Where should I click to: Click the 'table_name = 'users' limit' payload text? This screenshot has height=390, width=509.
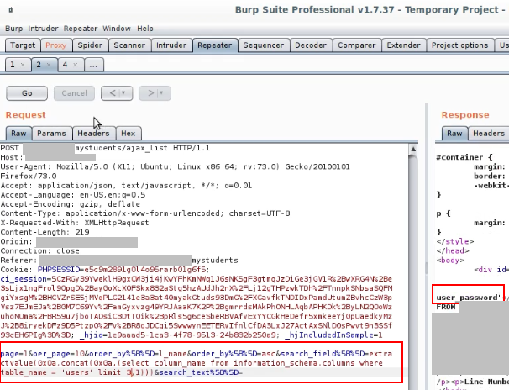[60, 372]
